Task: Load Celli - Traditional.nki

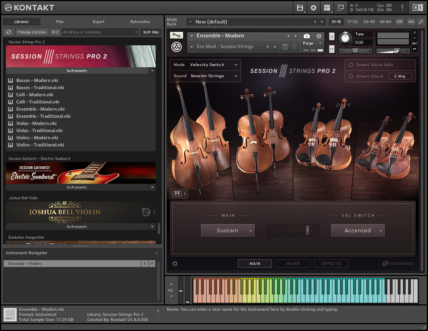Action: tap(38, 102)
